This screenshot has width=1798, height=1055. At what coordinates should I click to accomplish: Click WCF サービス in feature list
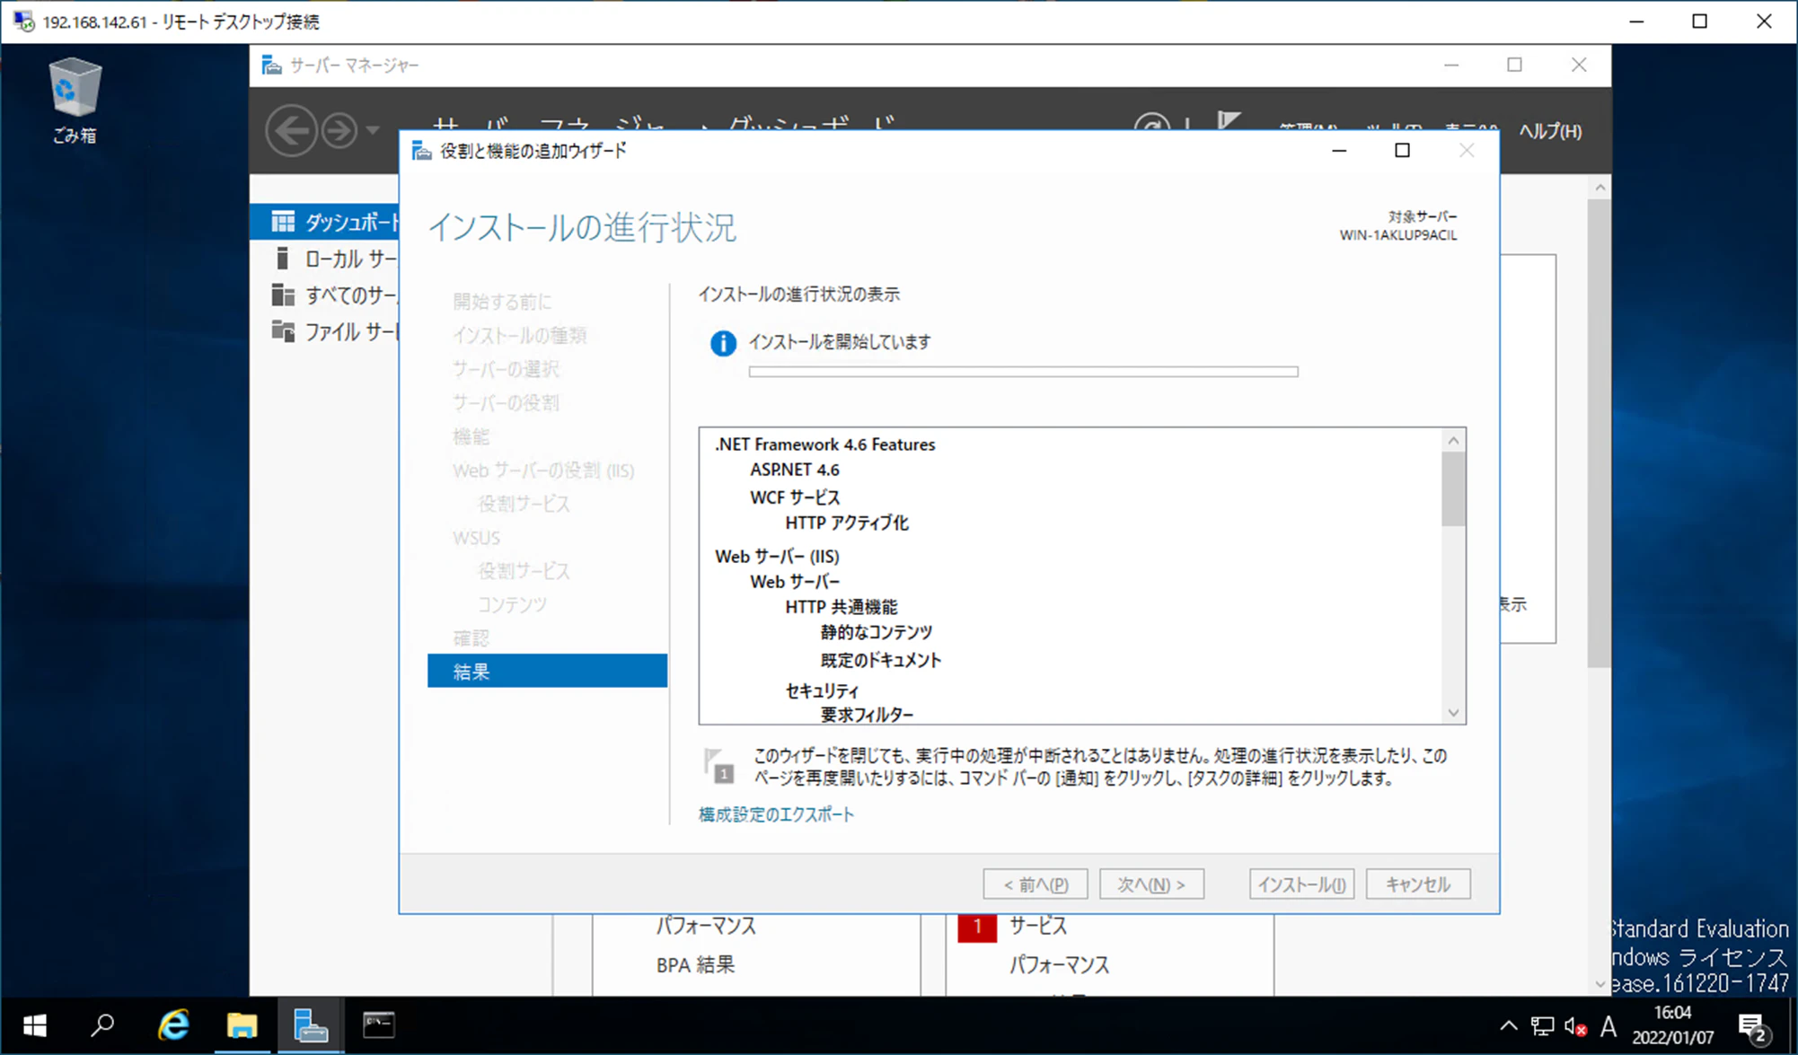[x=795, y=497]
